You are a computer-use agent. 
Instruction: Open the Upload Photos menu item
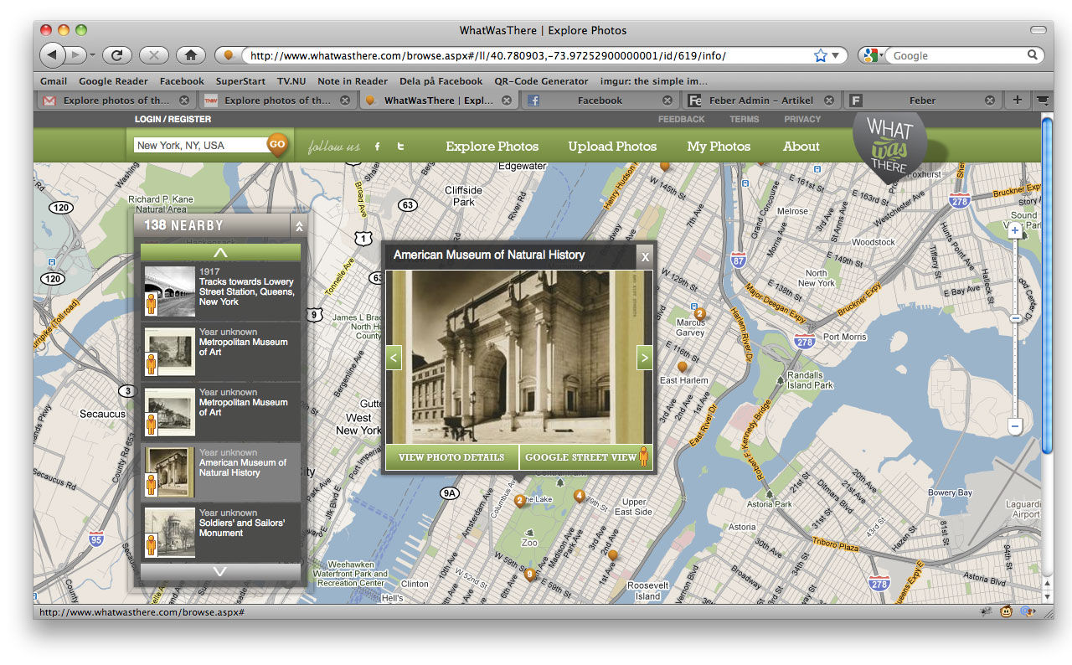pyautogui.click(x=612, y=146)
